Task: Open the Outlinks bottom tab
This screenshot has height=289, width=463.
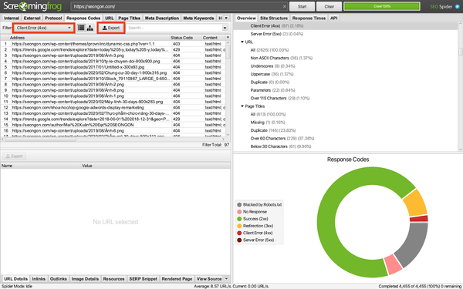Action: click(x=59, y=279)
